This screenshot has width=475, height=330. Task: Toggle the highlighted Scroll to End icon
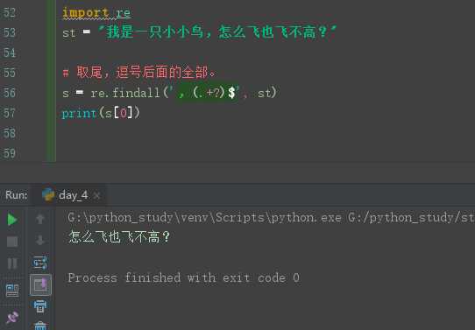pyautogui.click(x=40, y=284)
